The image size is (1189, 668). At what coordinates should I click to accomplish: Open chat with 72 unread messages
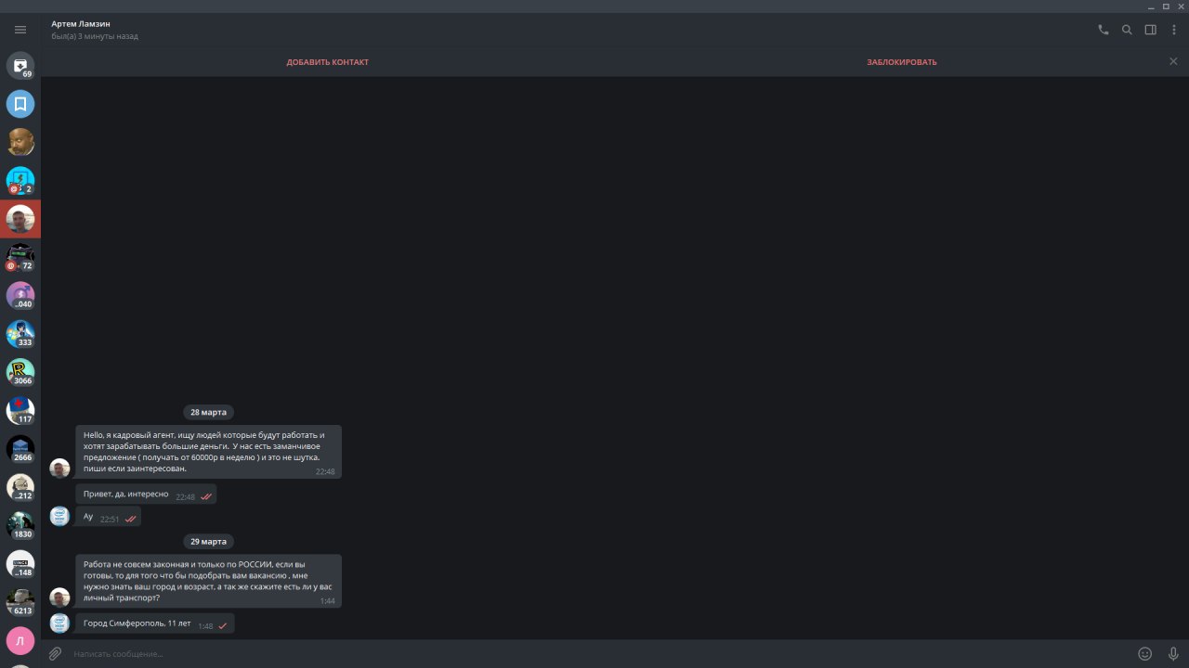[x=20, y=257]
